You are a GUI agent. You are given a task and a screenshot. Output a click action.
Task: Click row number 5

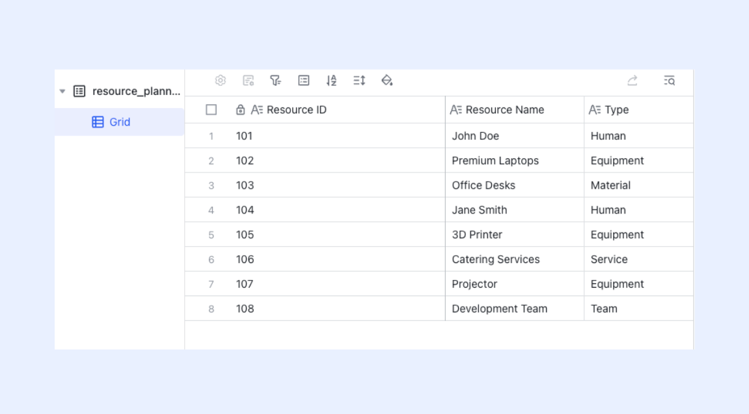(211, 235)
